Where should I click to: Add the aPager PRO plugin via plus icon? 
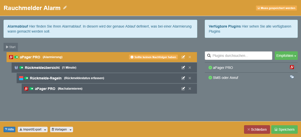click(x=210, y=68)
